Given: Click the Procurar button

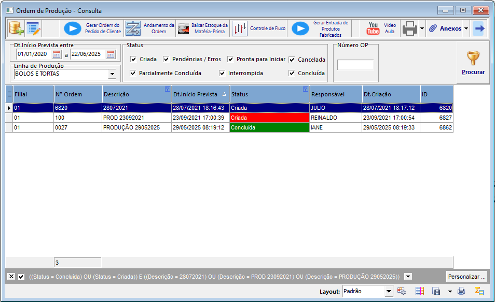Looking at the screenshot, I should point(473,63).
